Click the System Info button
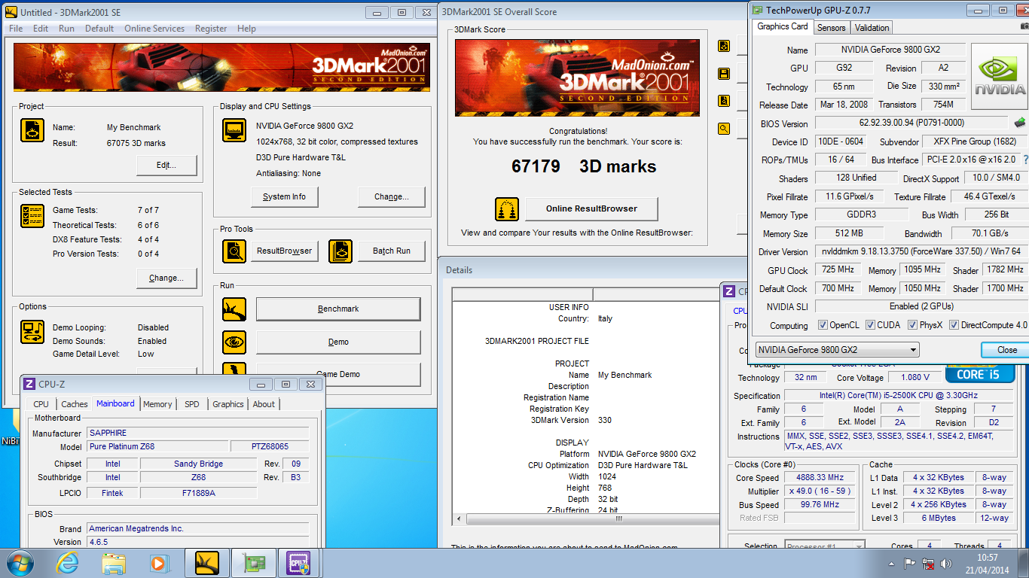Viewport: 1029px width, 578px height. coord(284,196)
